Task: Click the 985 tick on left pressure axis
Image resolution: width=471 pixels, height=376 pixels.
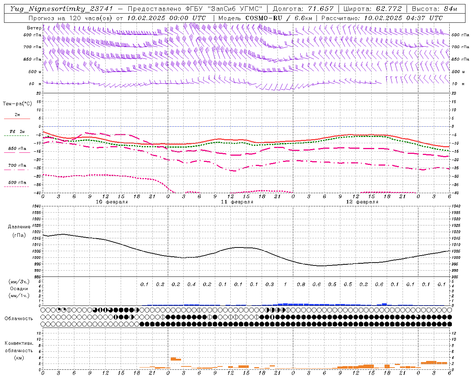Action: tap(38, 277)
